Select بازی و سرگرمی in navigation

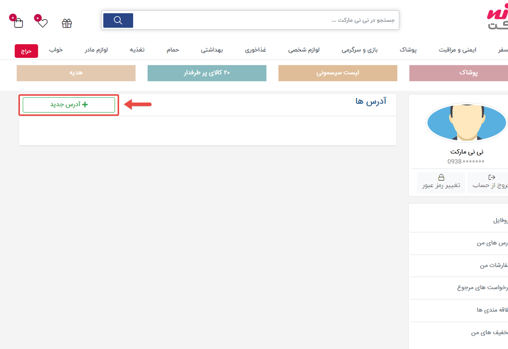(359, 50)
